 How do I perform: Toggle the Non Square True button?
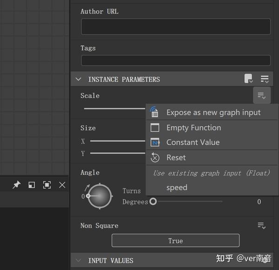pos(175,241)
